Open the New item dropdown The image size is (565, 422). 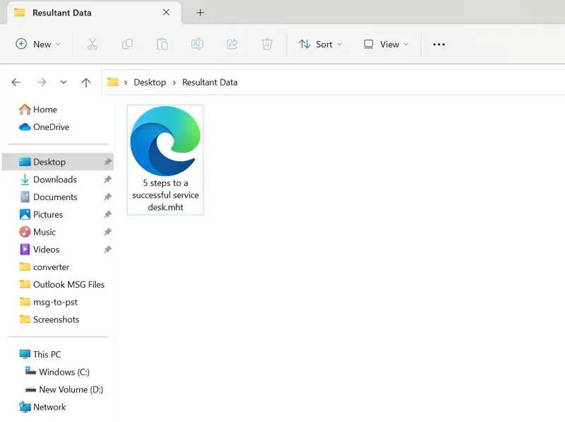point(38,45)
